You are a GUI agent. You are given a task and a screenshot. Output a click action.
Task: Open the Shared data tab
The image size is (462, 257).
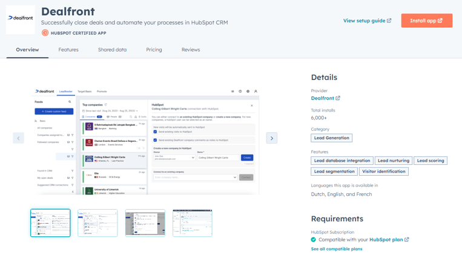(x=112, y=50)
